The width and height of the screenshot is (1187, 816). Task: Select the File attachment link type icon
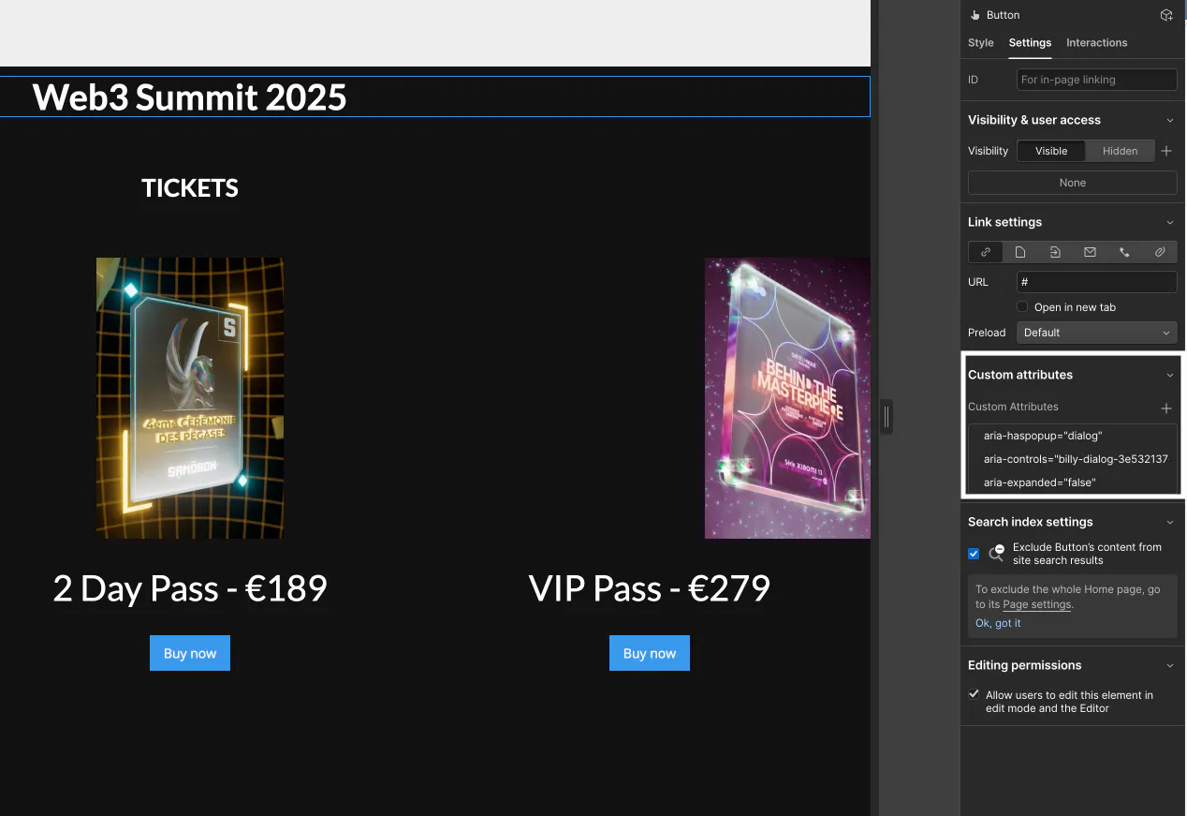1159,252
